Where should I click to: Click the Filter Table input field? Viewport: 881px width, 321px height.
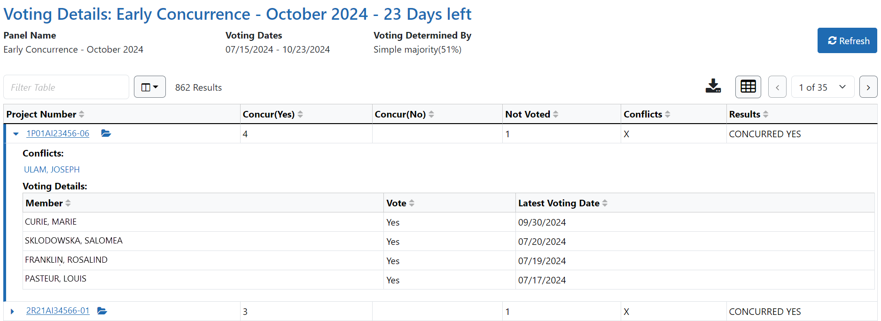point(66,87)
